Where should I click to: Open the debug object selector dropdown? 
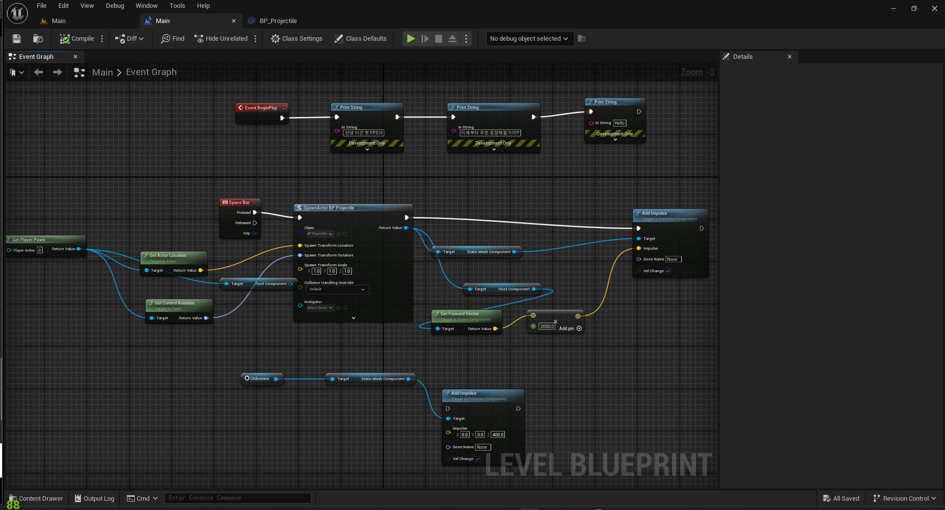tap(529, 39)
